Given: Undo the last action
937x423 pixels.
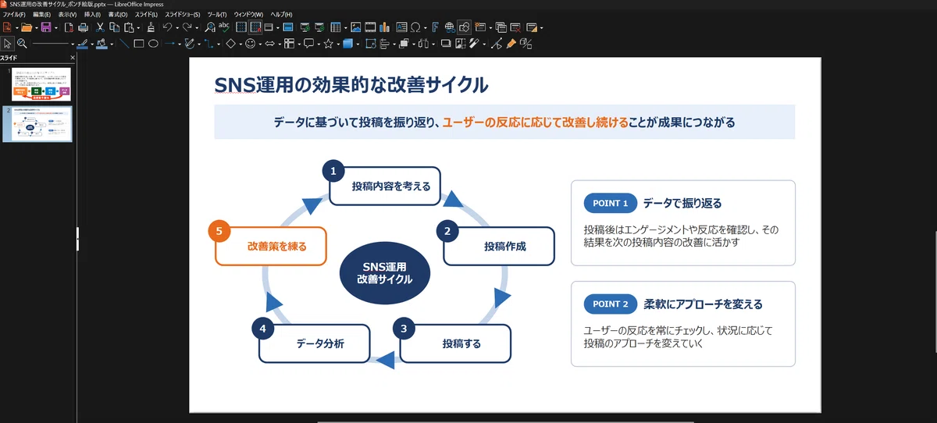Looking at the screenshot, I should coord(167,27).
